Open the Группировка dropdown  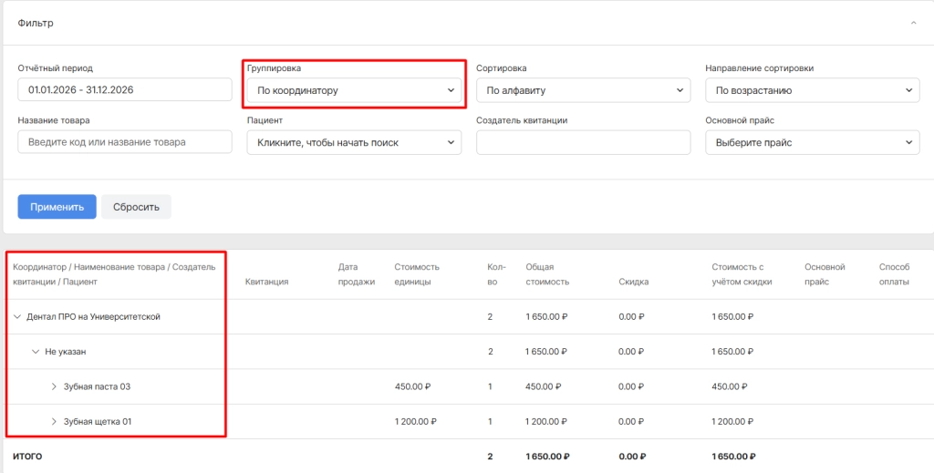(x=354, y=90)
